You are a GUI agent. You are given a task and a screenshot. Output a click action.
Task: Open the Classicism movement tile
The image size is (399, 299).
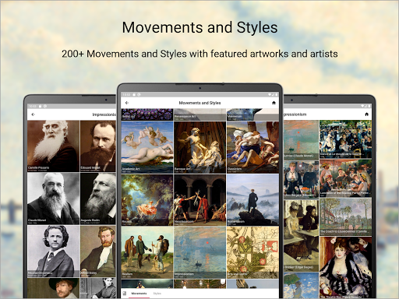252,147
